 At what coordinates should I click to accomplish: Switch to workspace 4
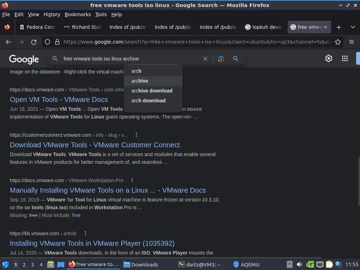(41, 265)
